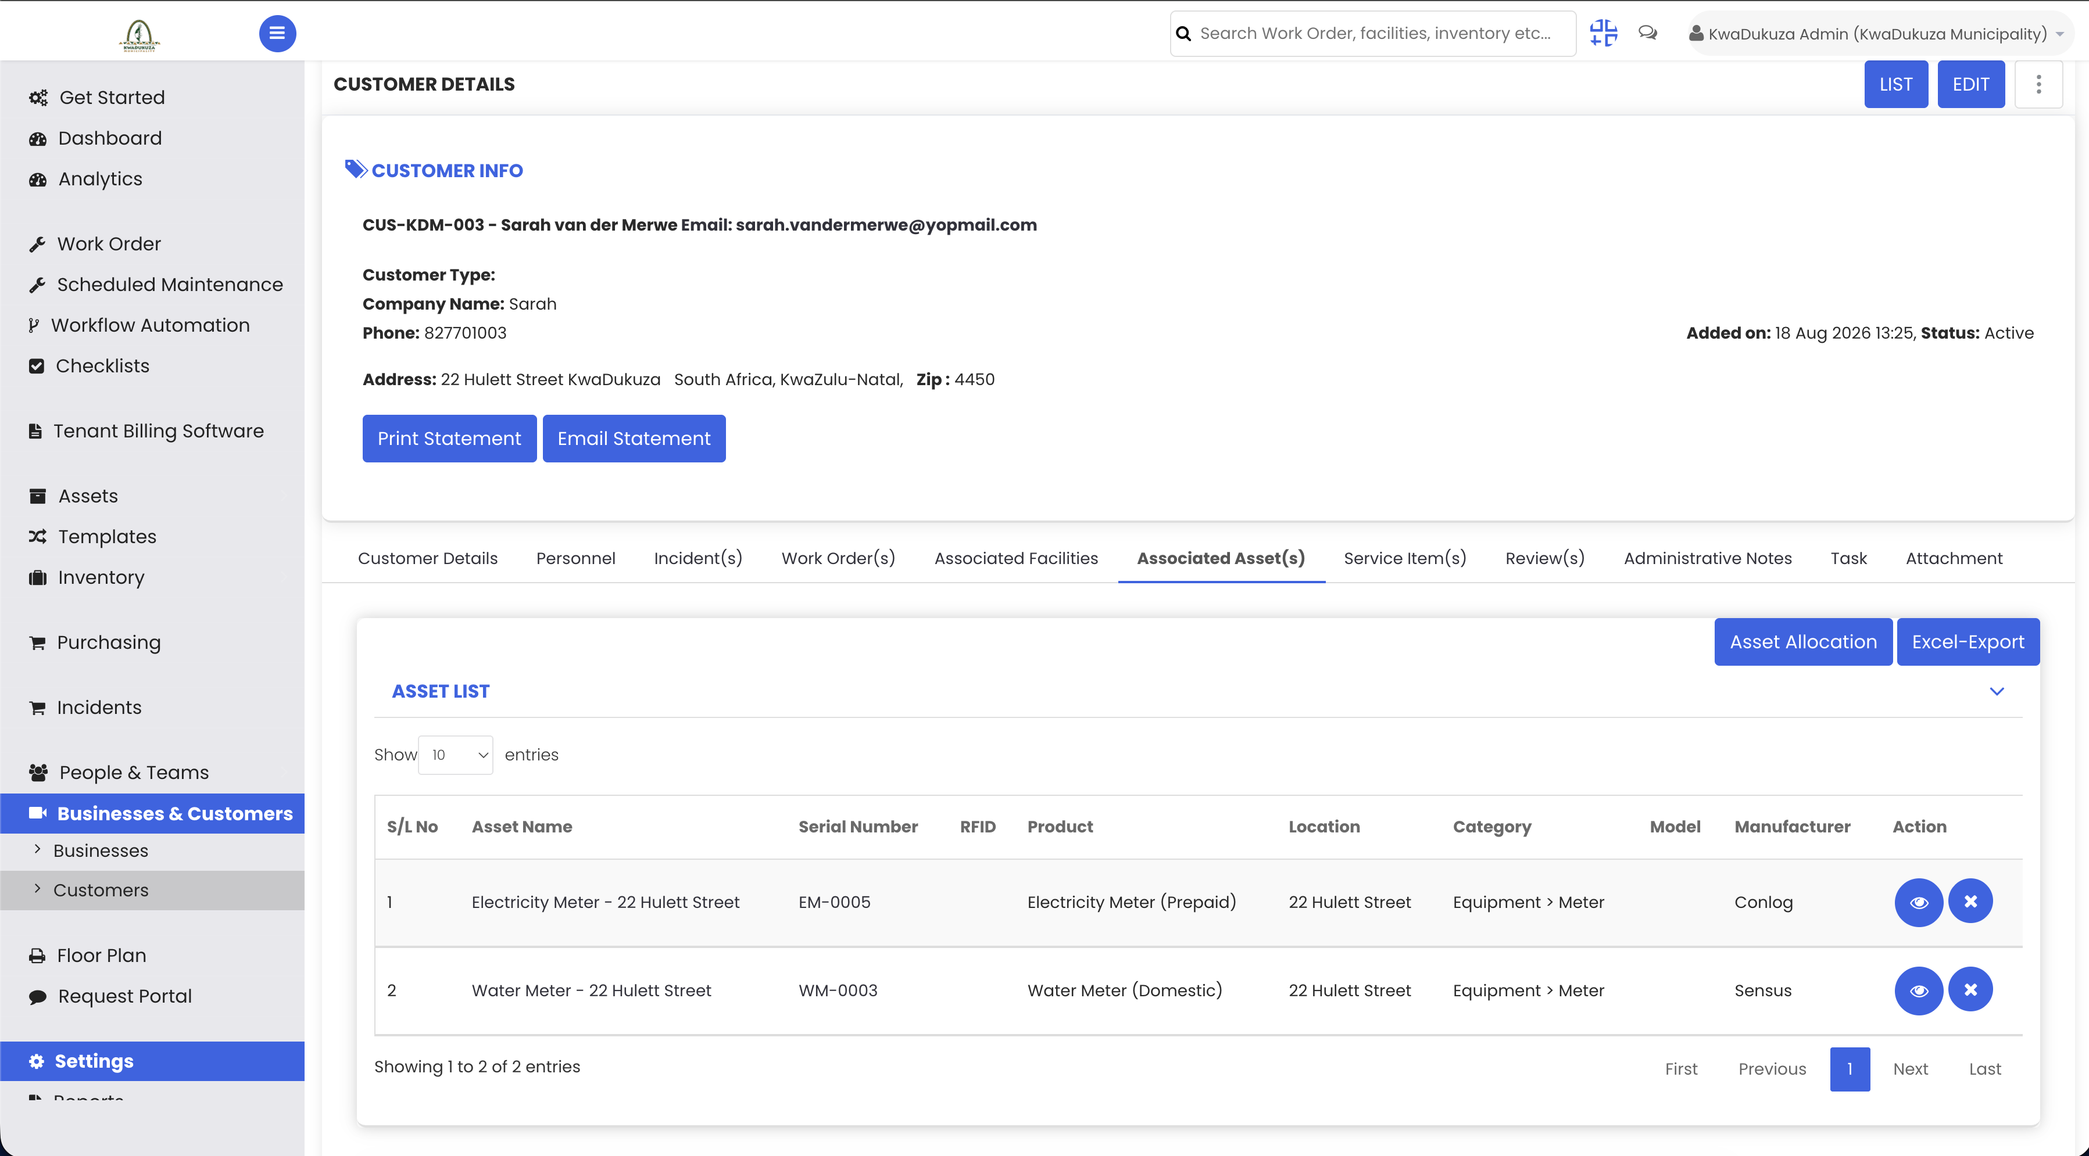Switch to Associated Facilities tab
The width and height of the screenshot is (2089, 1156).
pyautogui.click(x=1016, y=559)
